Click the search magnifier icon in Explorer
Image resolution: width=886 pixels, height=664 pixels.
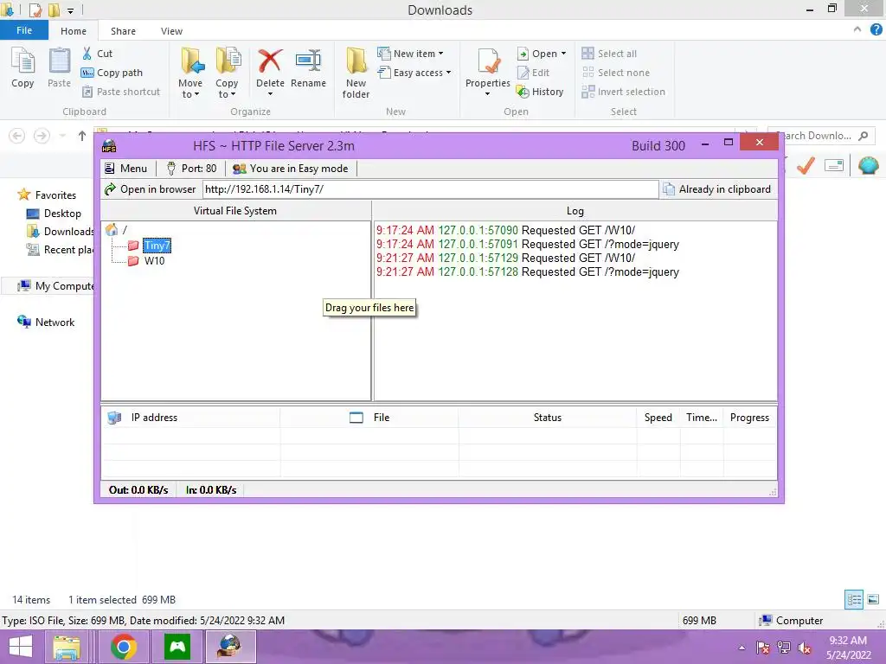point(863,136)
